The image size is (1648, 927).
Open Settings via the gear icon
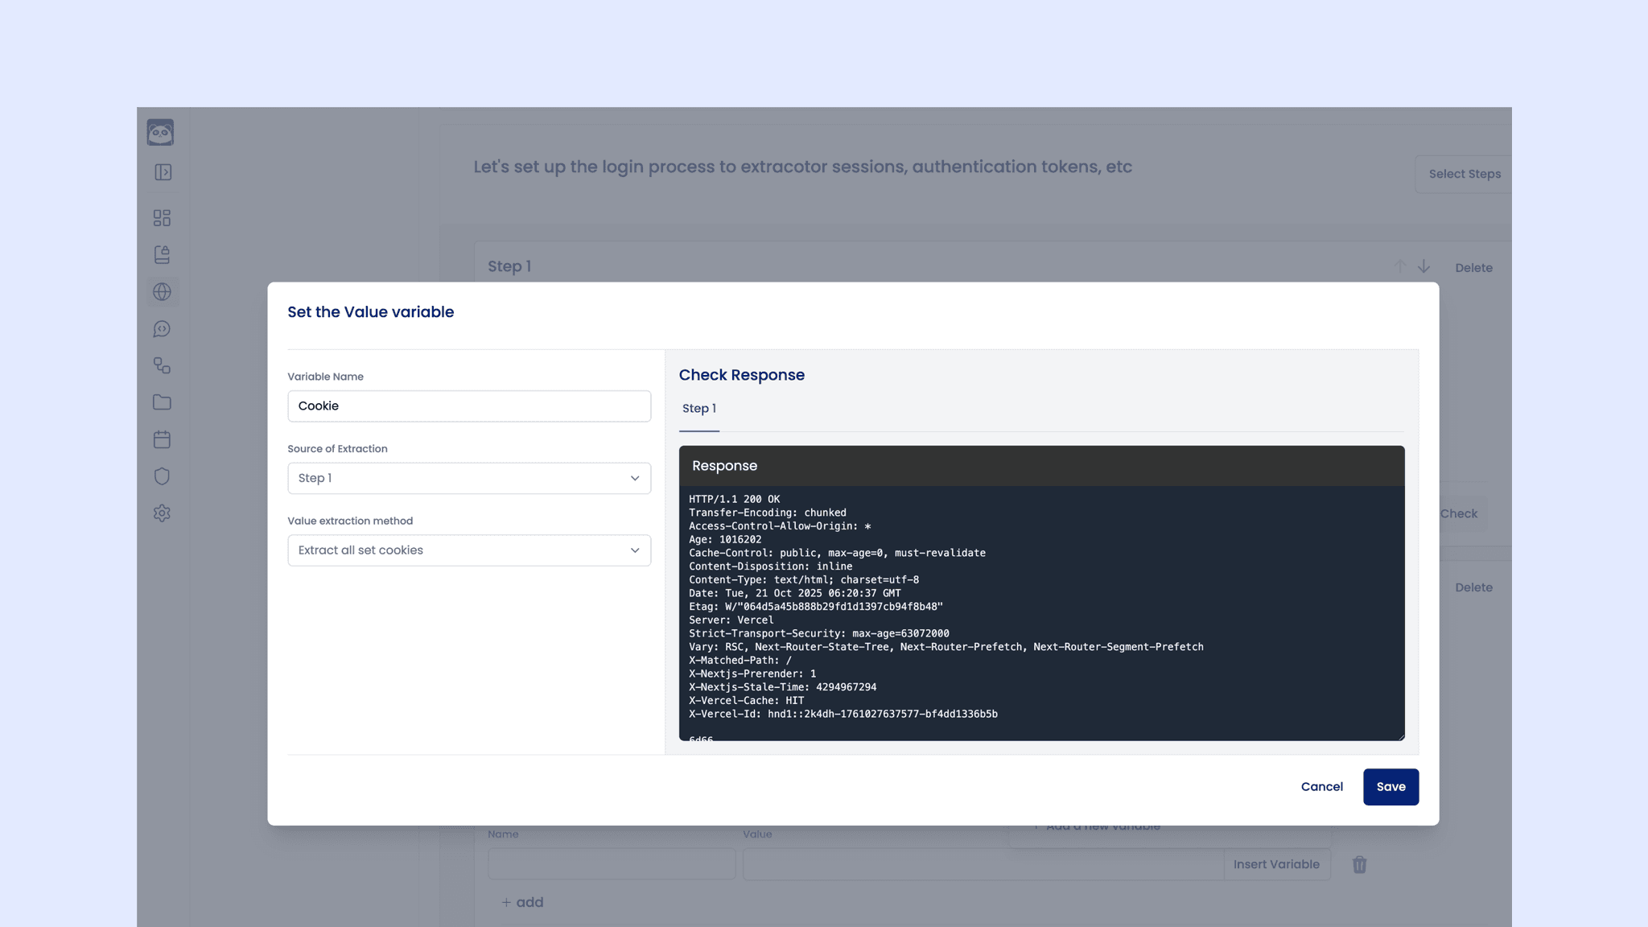(161, 513)
